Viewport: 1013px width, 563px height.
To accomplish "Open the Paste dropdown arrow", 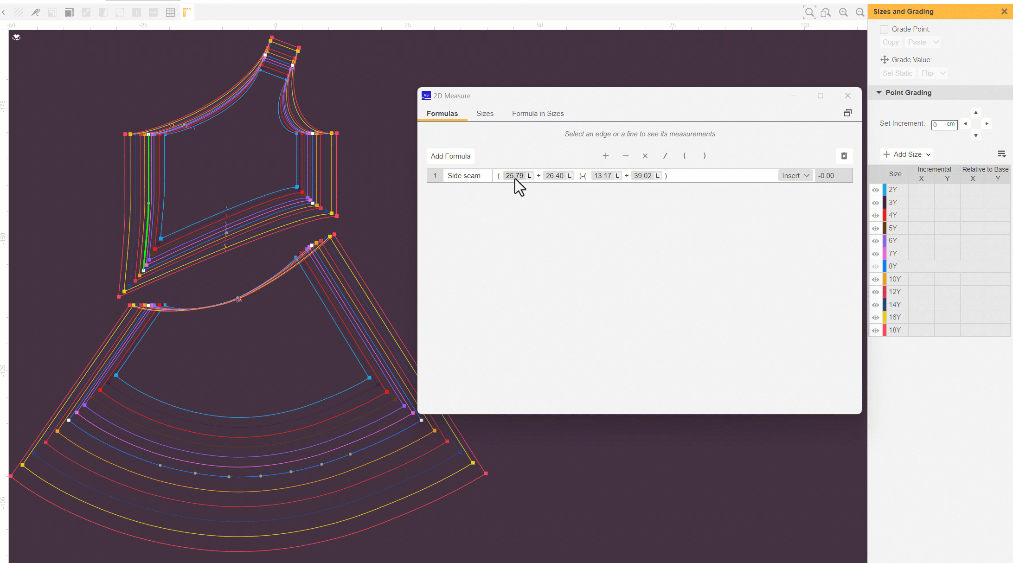I will pos(936,42).
